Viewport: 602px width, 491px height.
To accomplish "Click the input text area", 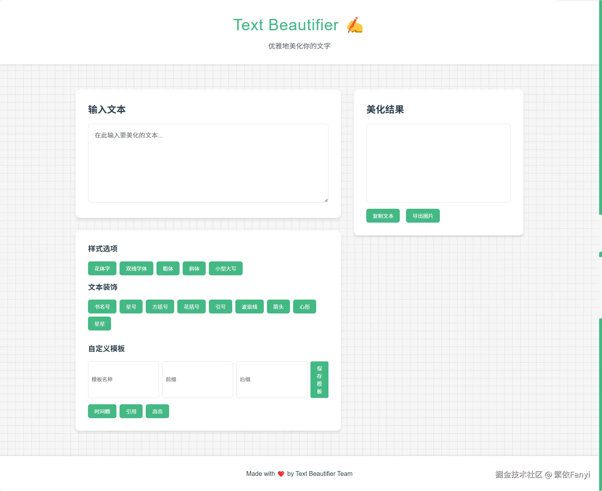I will click(208, 163).
